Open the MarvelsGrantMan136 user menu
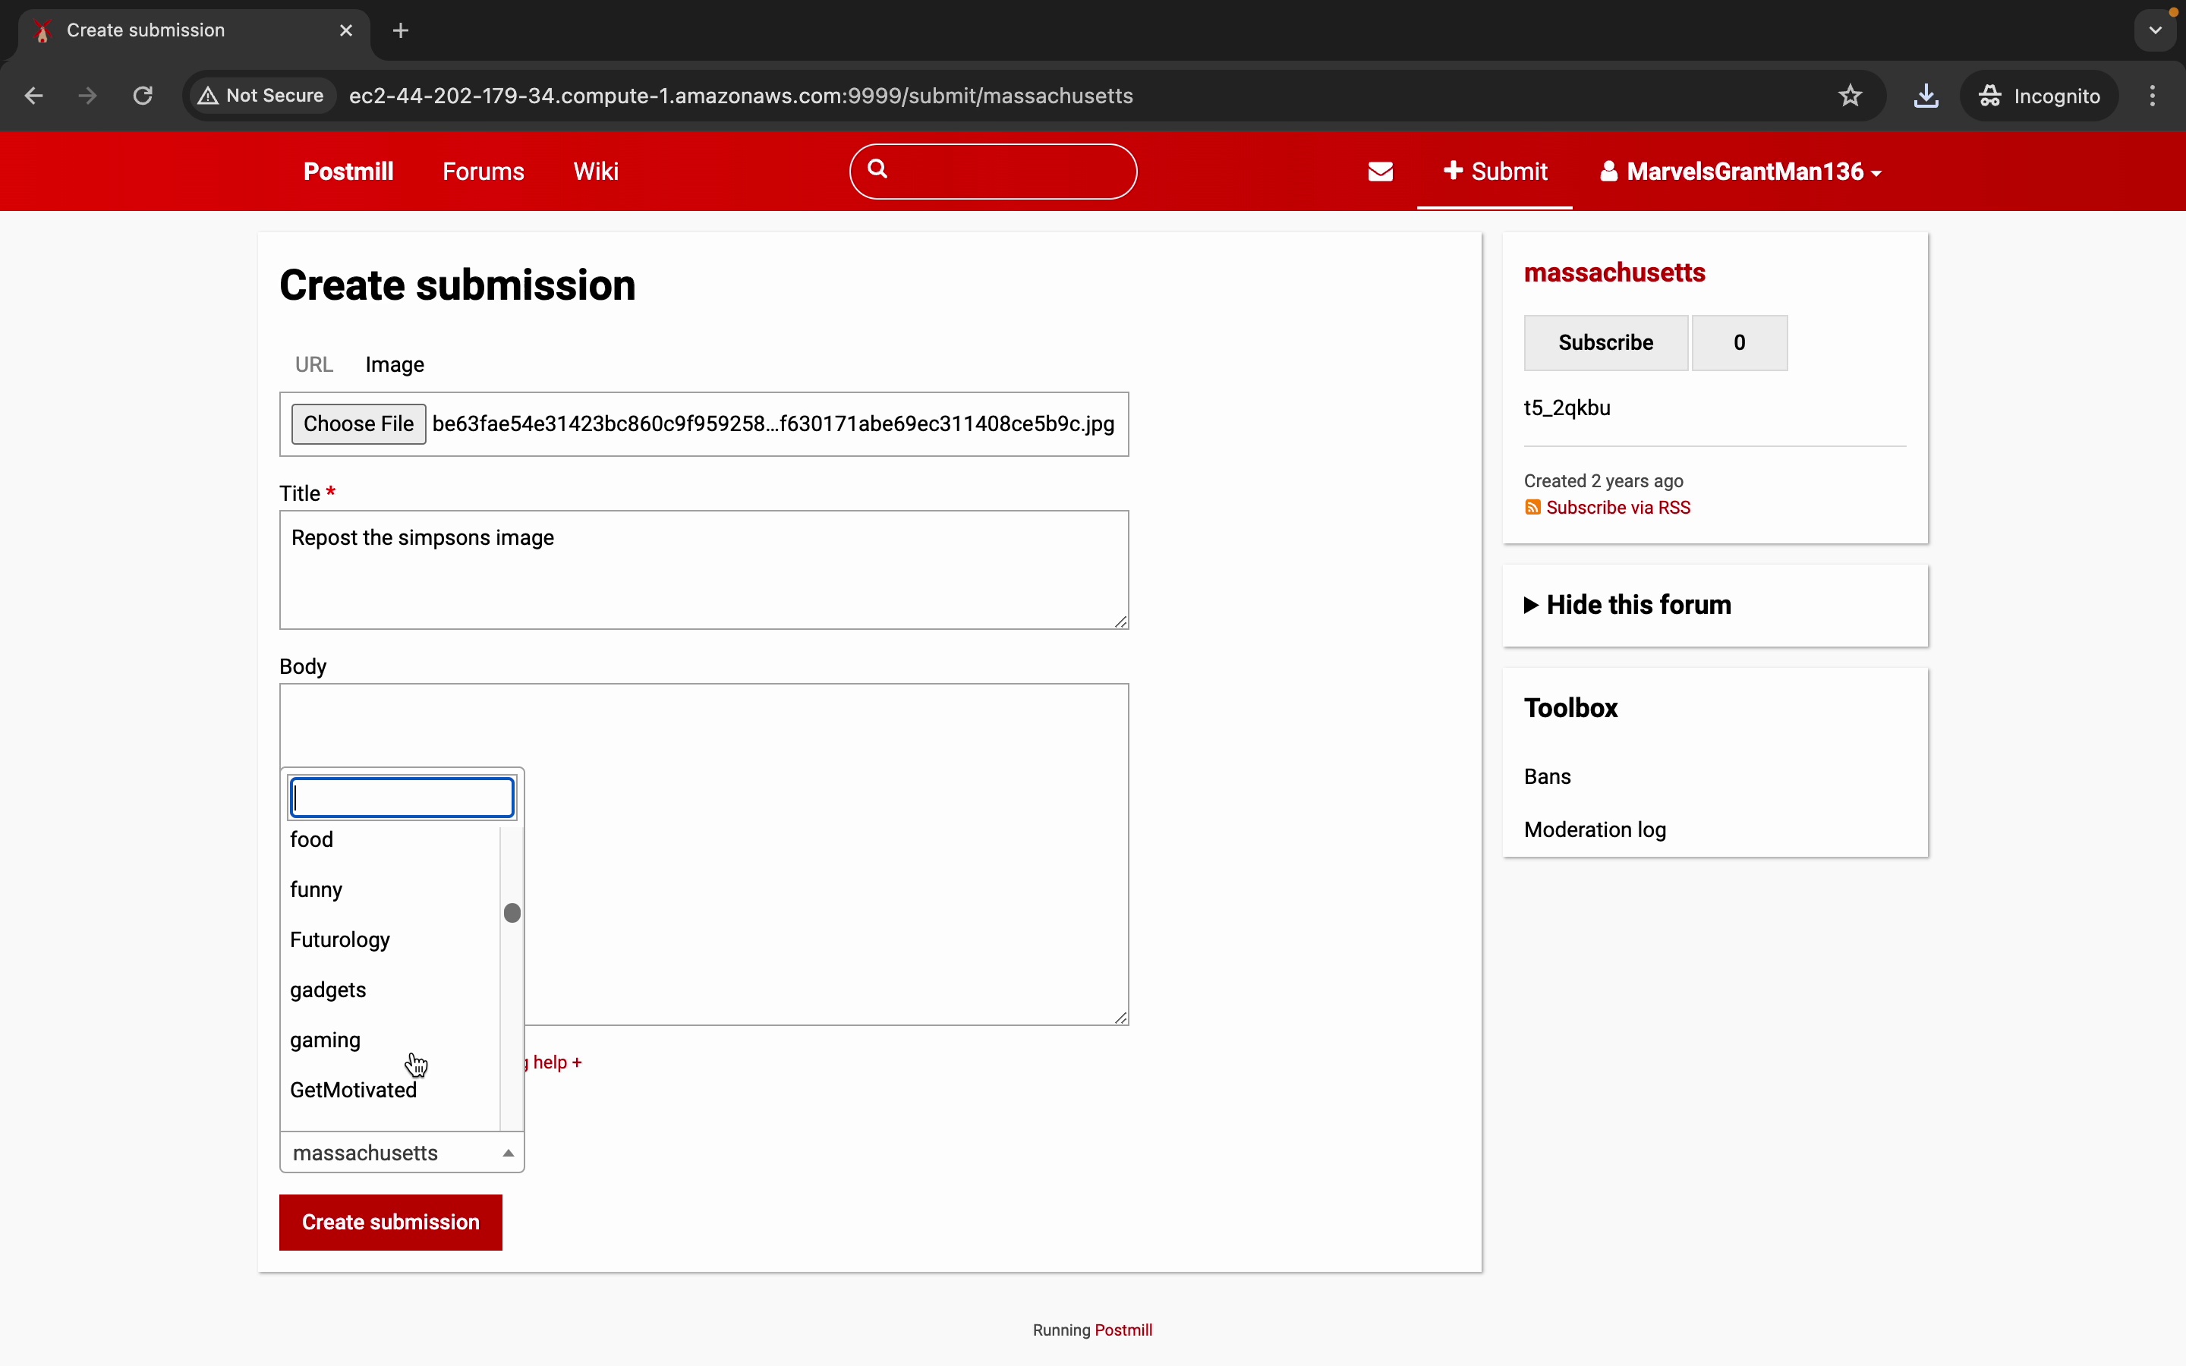The height and width of the screenshot is (1366, 2186). pos(1740,172)
